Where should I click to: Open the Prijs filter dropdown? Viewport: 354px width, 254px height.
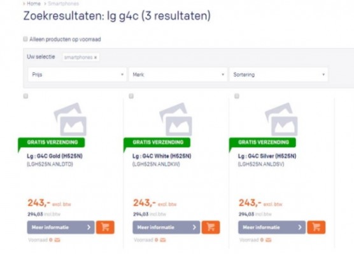pos(77,74)
